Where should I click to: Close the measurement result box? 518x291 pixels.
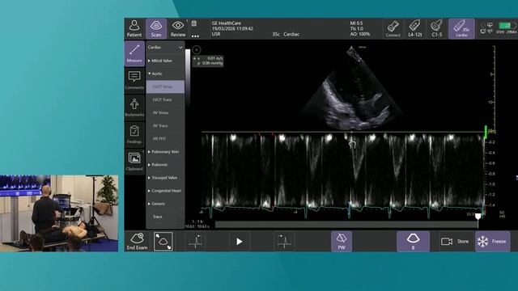tap(197, 50)
